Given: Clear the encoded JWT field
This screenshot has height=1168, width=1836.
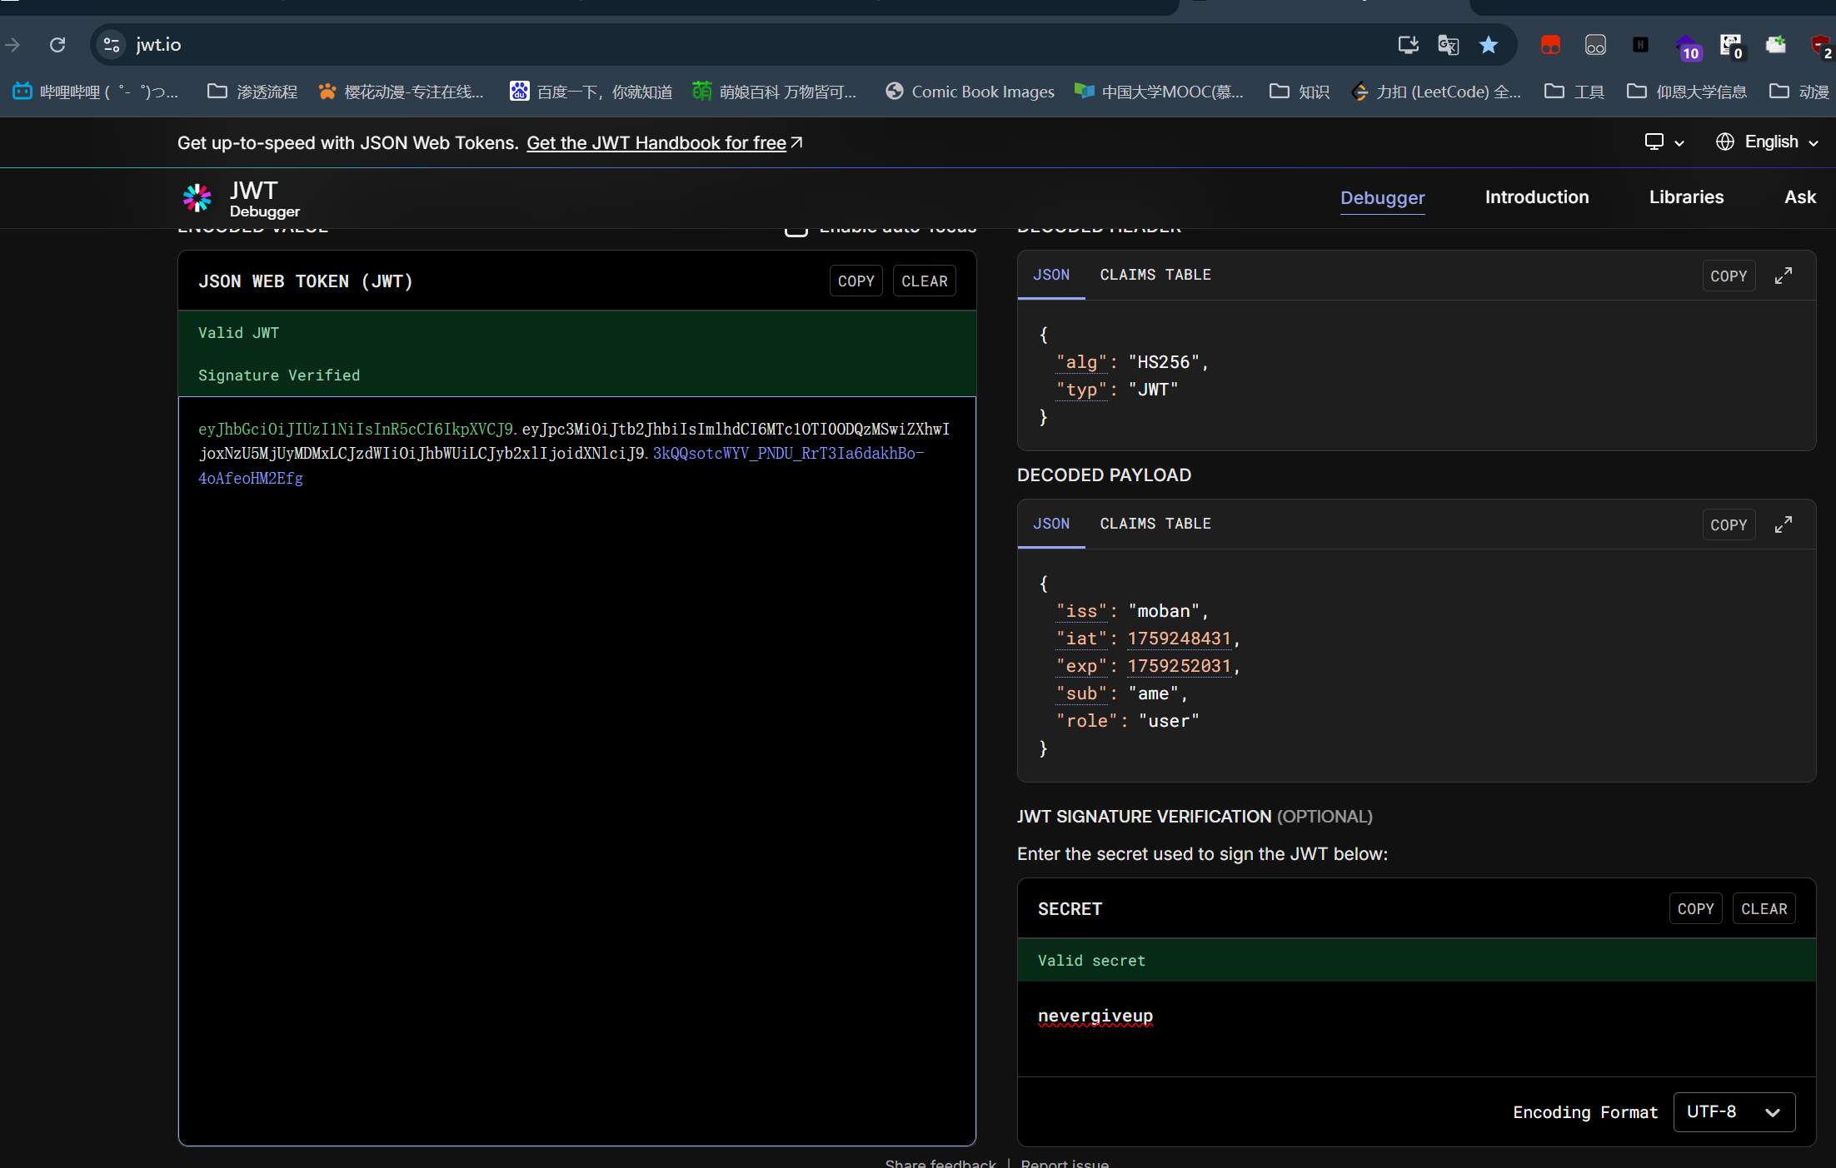Looking at the screenshot, I should tap(925, 281).
